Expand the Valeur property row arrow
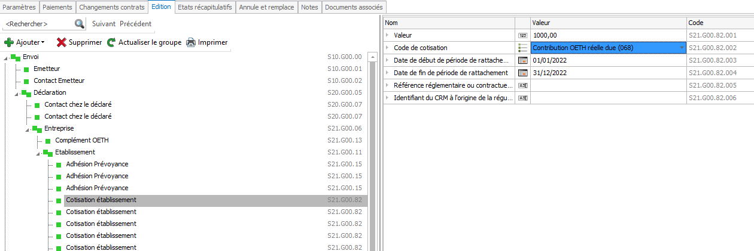Viewport: 754px width, 251px height. [388, 36]
